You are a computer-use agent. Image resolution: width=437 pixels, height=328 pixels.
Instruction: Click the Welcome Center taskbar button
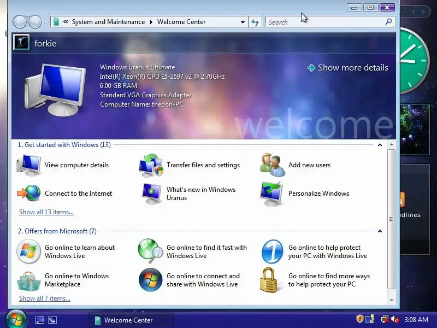pos(131,320)
